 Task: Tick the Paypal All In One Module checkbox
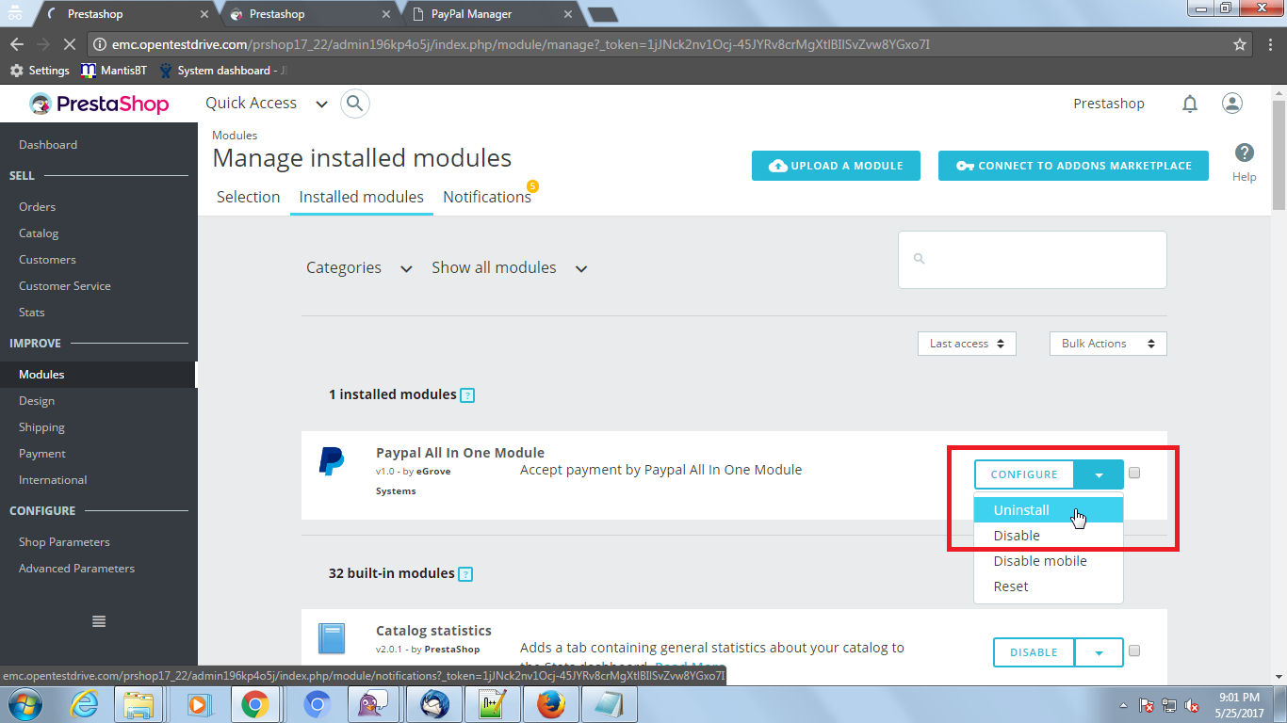(1134, 473)
